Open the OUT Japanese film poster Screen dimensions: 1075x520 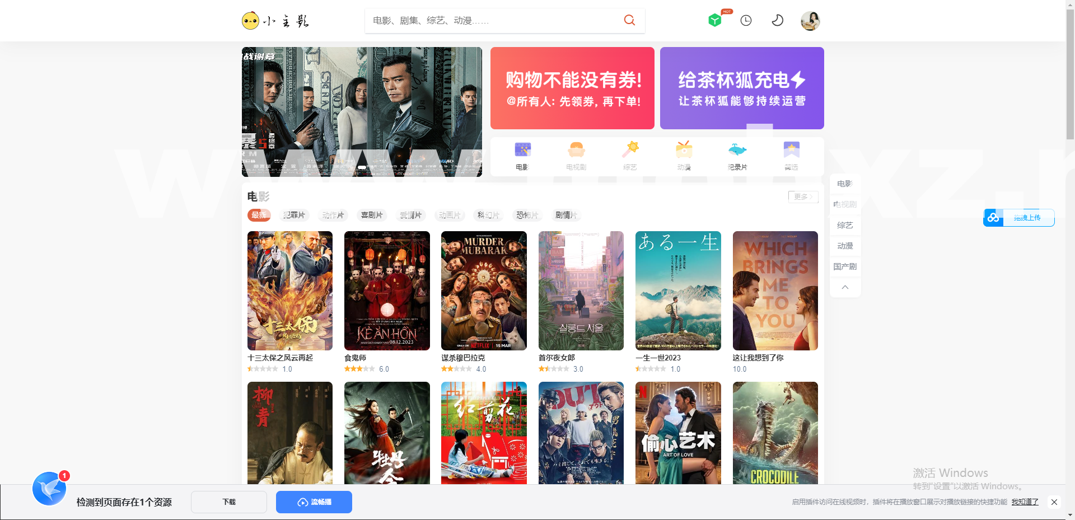581,433
